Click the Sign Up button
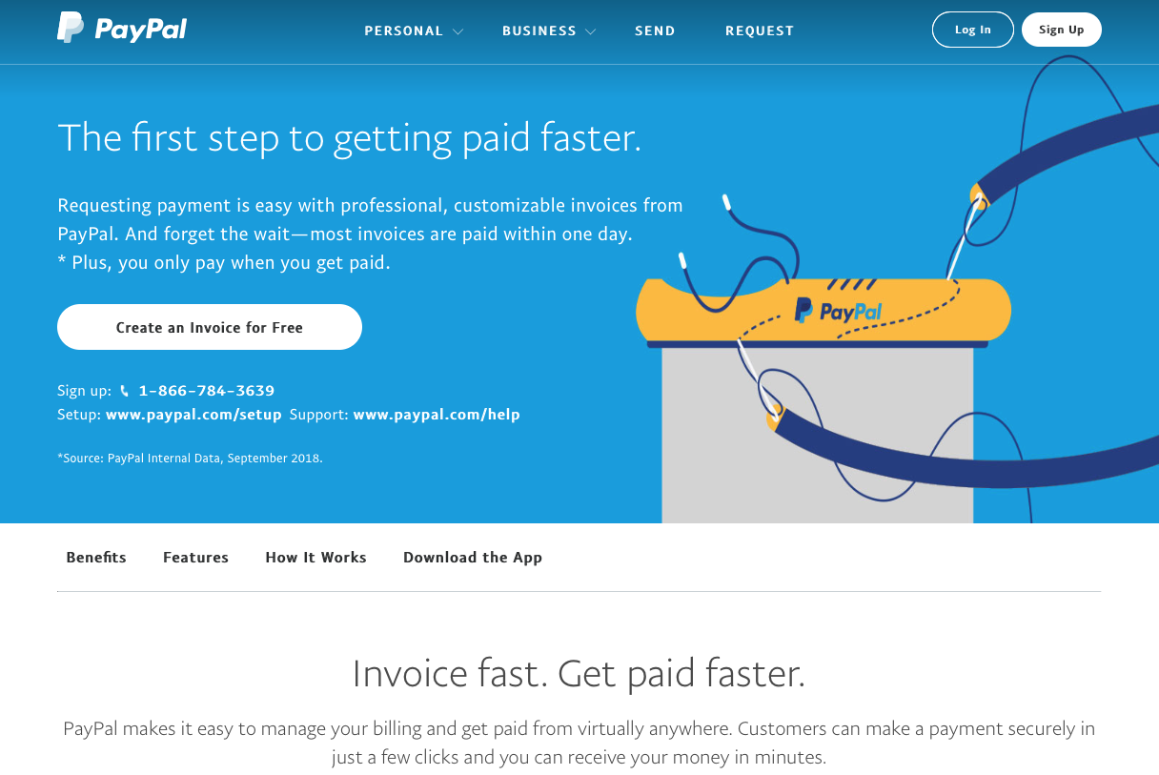Screen dimensions: 1159x775 pos(1062,30)
